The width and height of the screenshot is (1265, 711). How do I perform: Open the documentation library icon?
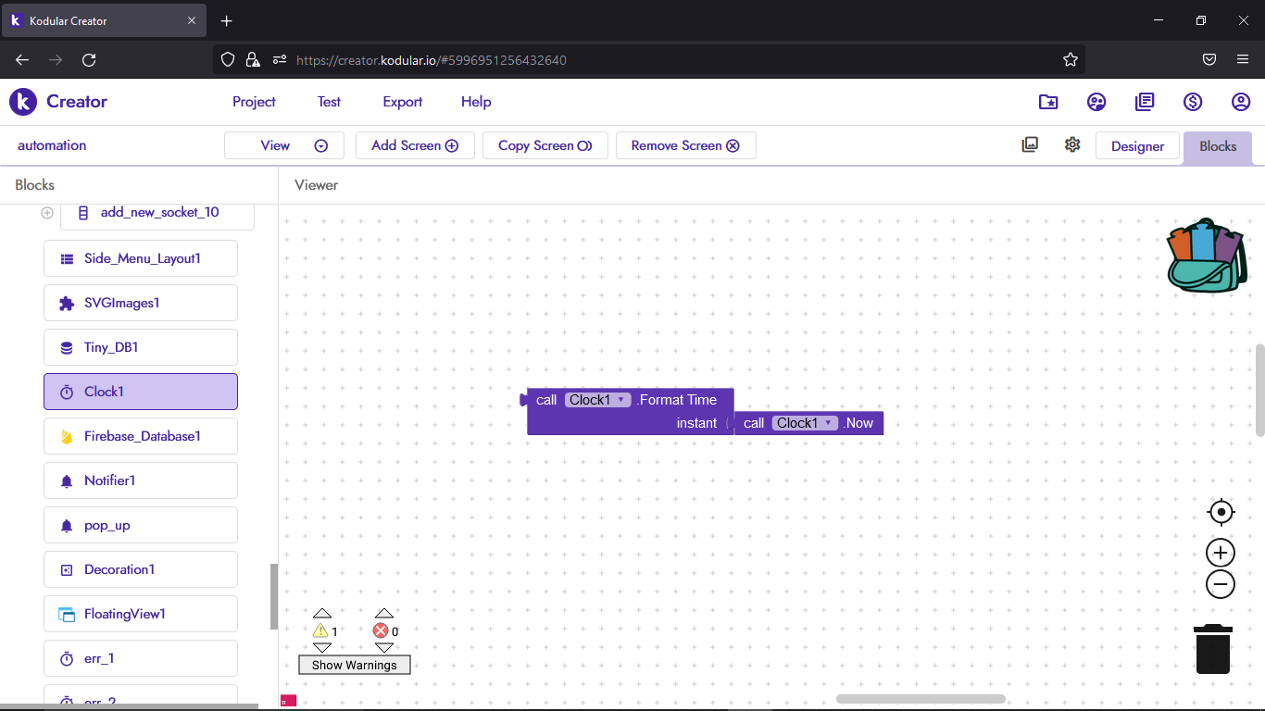point(1145,102)
